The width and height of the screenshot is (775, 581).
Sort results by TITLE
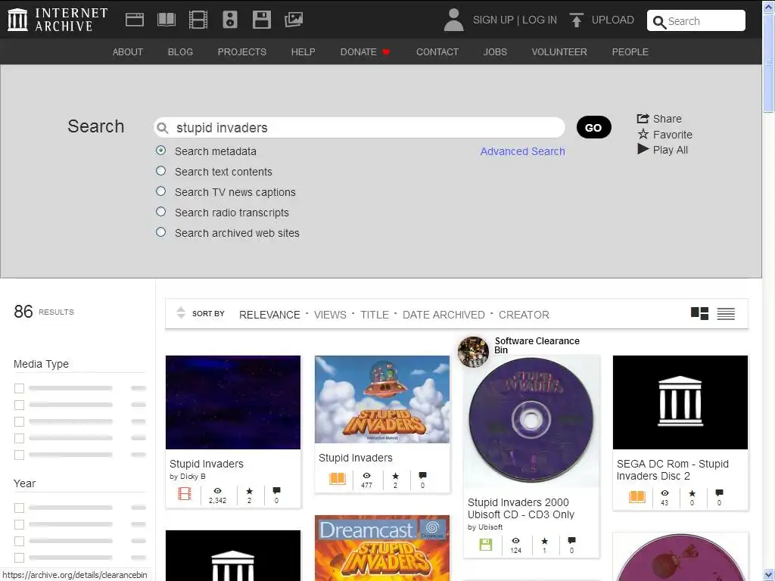(x=374, y=315)
